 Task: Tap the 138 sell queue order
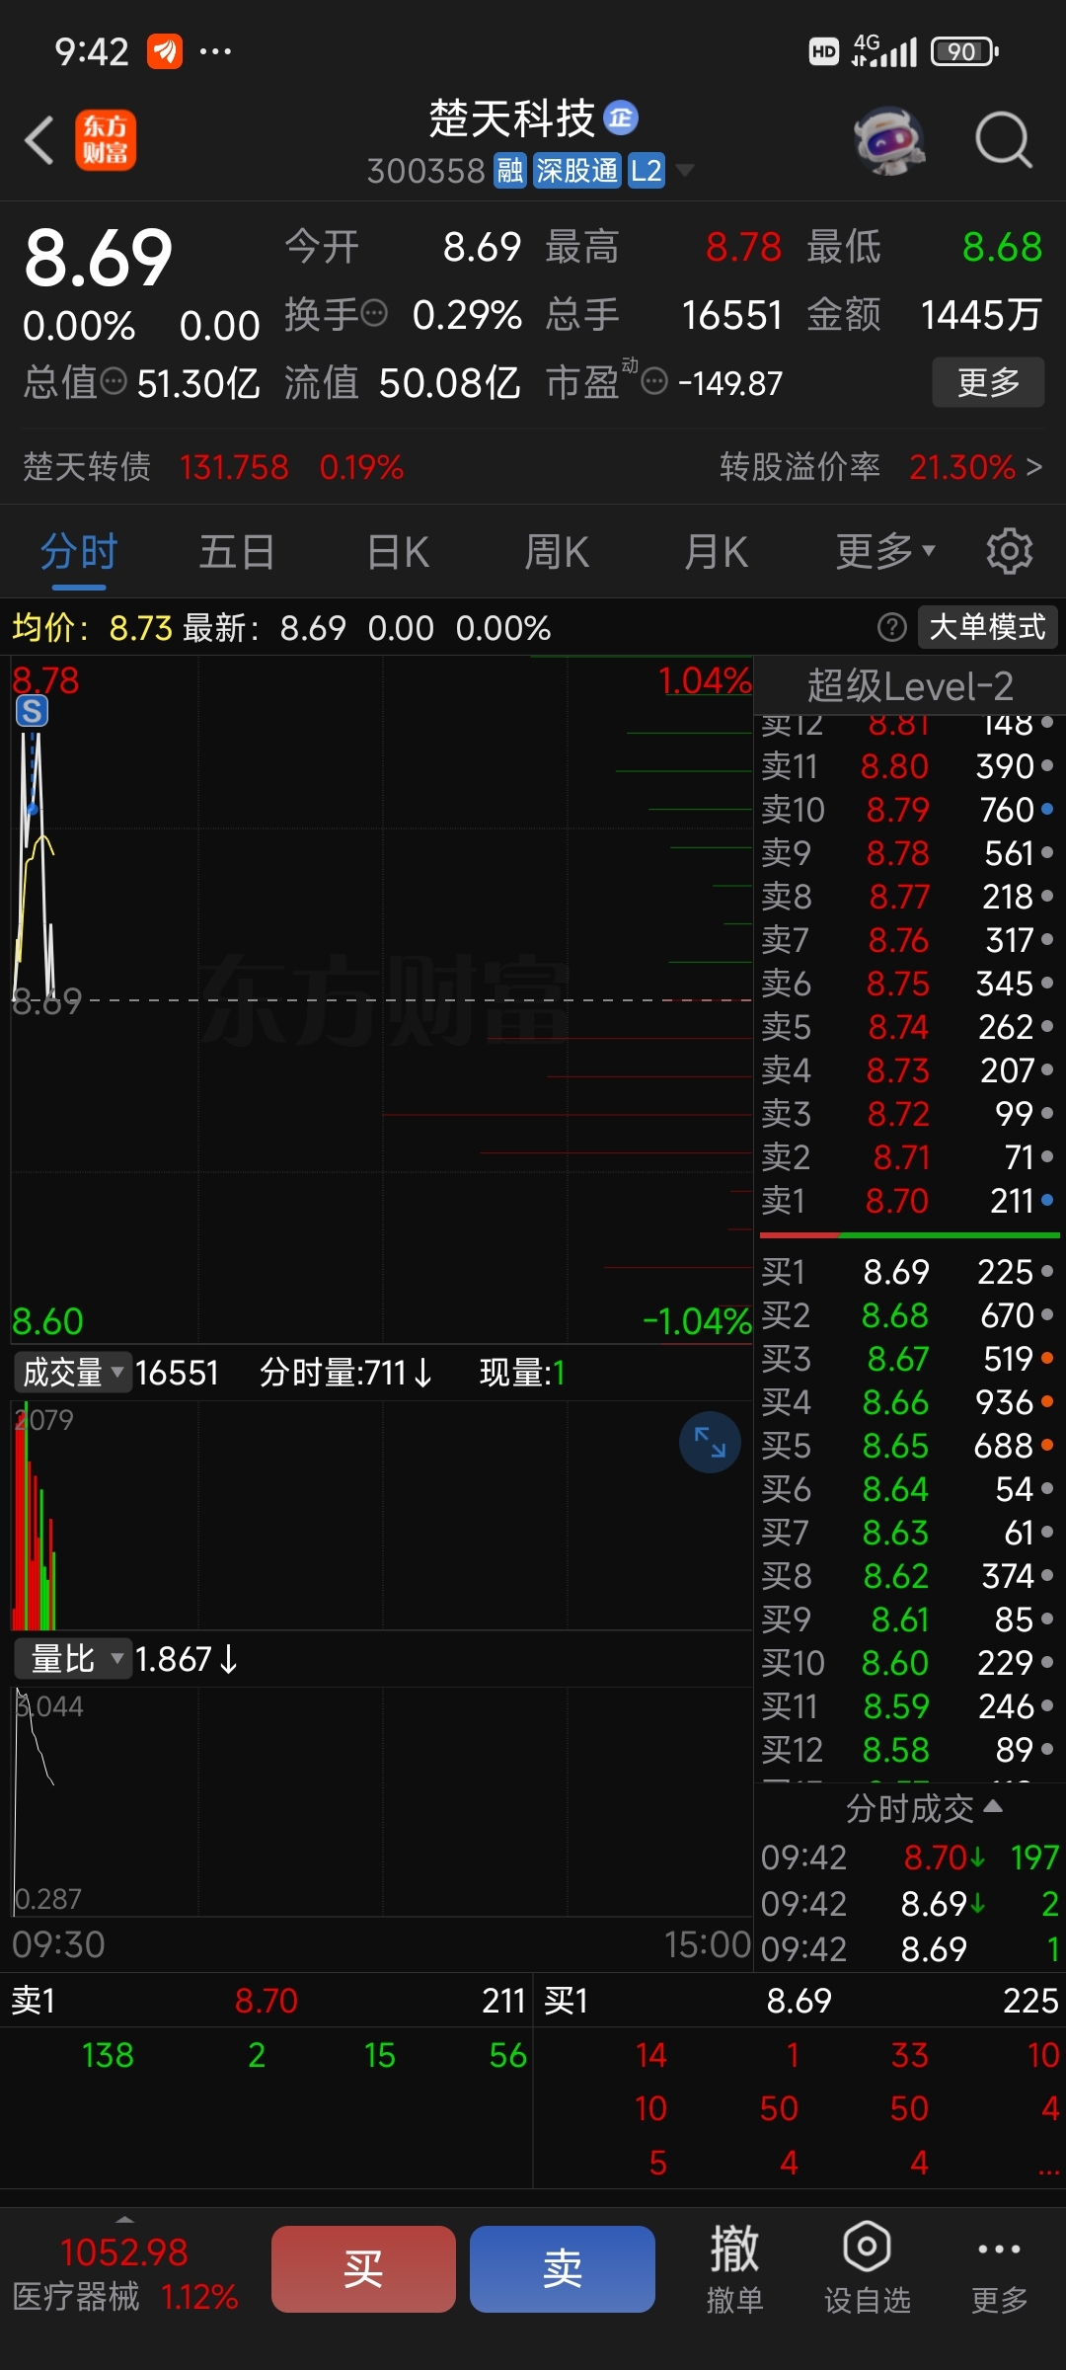108,2056
